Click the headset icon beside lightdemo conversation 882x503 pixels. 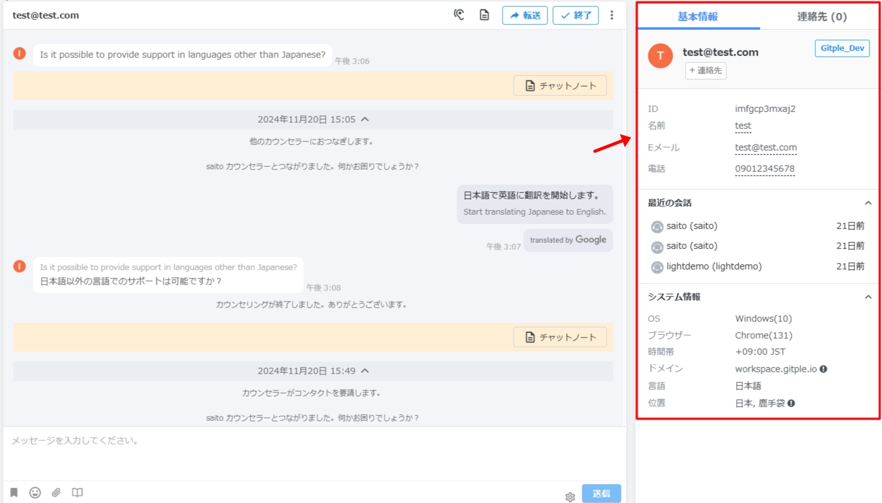657,267
